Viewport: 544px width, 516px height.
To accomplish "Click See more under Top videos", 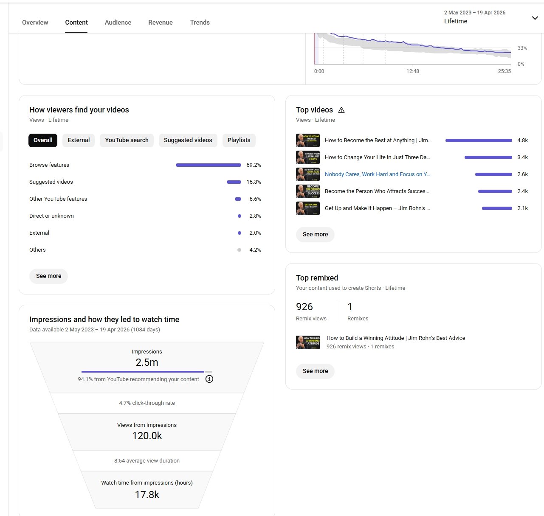I will (315, 234).
